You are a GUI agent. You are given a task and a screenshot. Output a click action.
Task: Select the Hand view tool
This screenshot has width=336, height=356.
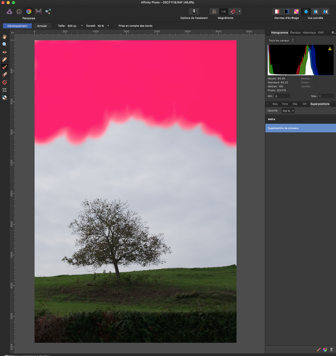pos(4,37)
